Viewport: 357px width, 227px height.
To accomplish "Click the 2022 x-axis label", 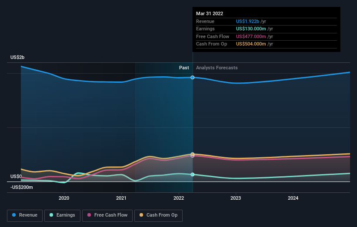I will (x=179, y=198).
